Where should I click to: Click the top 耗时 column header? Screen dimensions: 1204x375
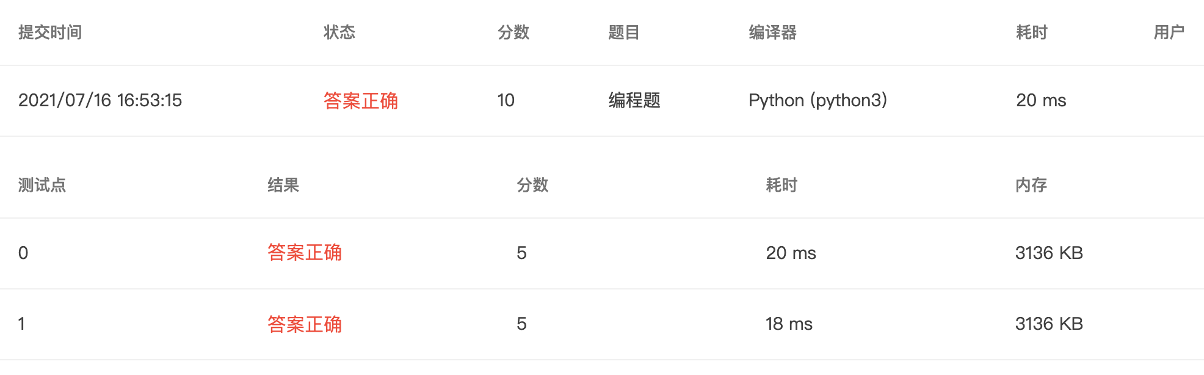pos(1032,32)
